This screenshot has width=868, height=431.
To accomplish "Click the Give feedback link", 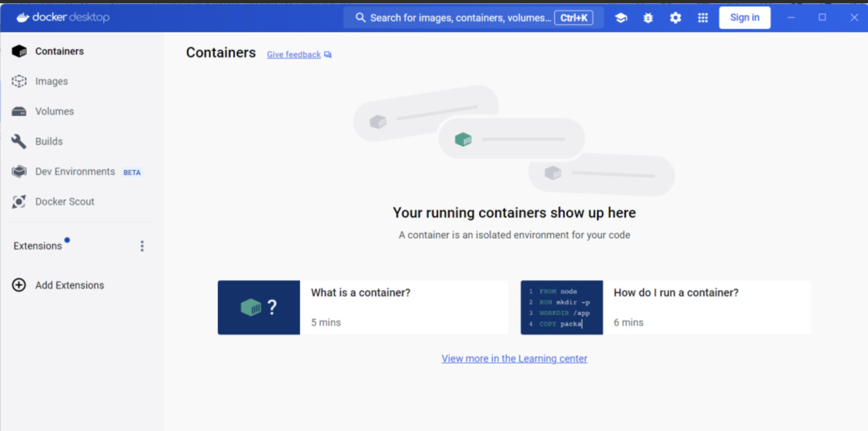I will click(x=294, y=54).
